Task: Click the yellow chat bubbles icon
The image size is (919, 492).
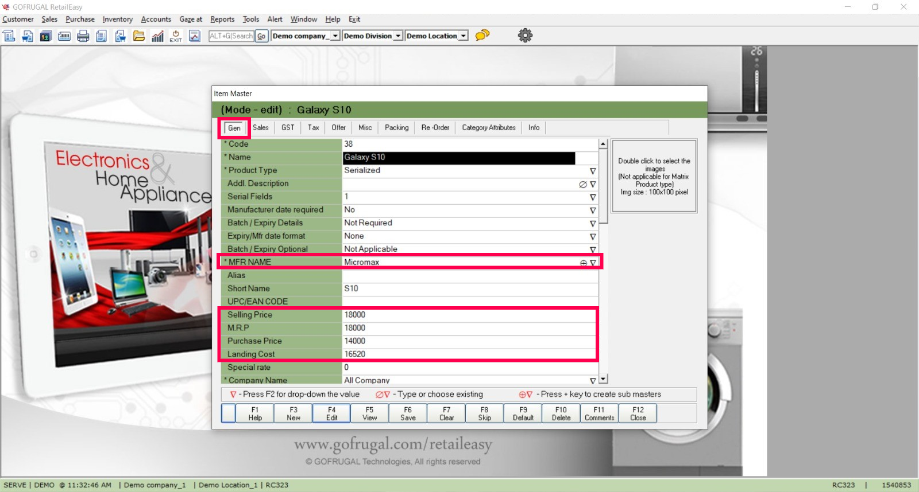Action: click(482, 36)
